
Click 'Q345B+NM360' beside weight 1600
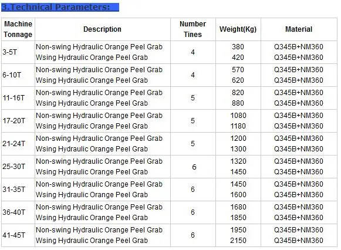click(299, 195)
